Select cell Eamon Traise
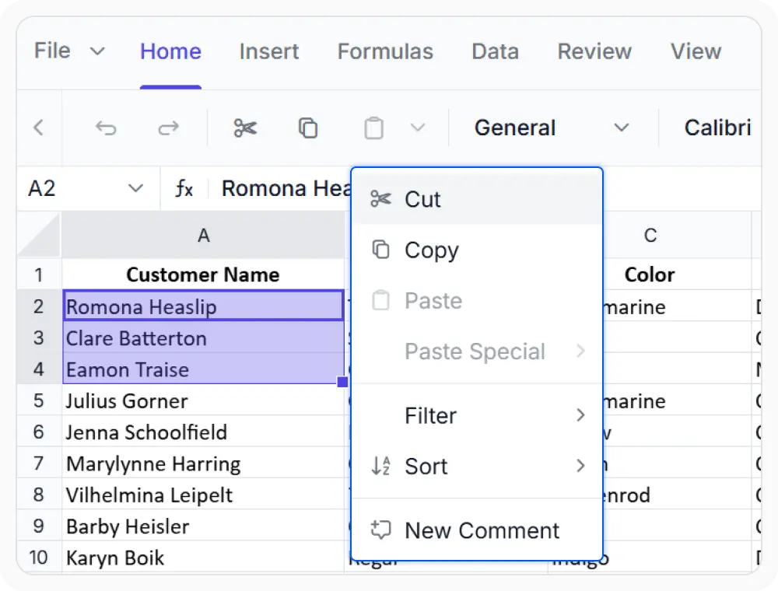The width and height of the screenshot is (778, 591). (x=203, y=369)
